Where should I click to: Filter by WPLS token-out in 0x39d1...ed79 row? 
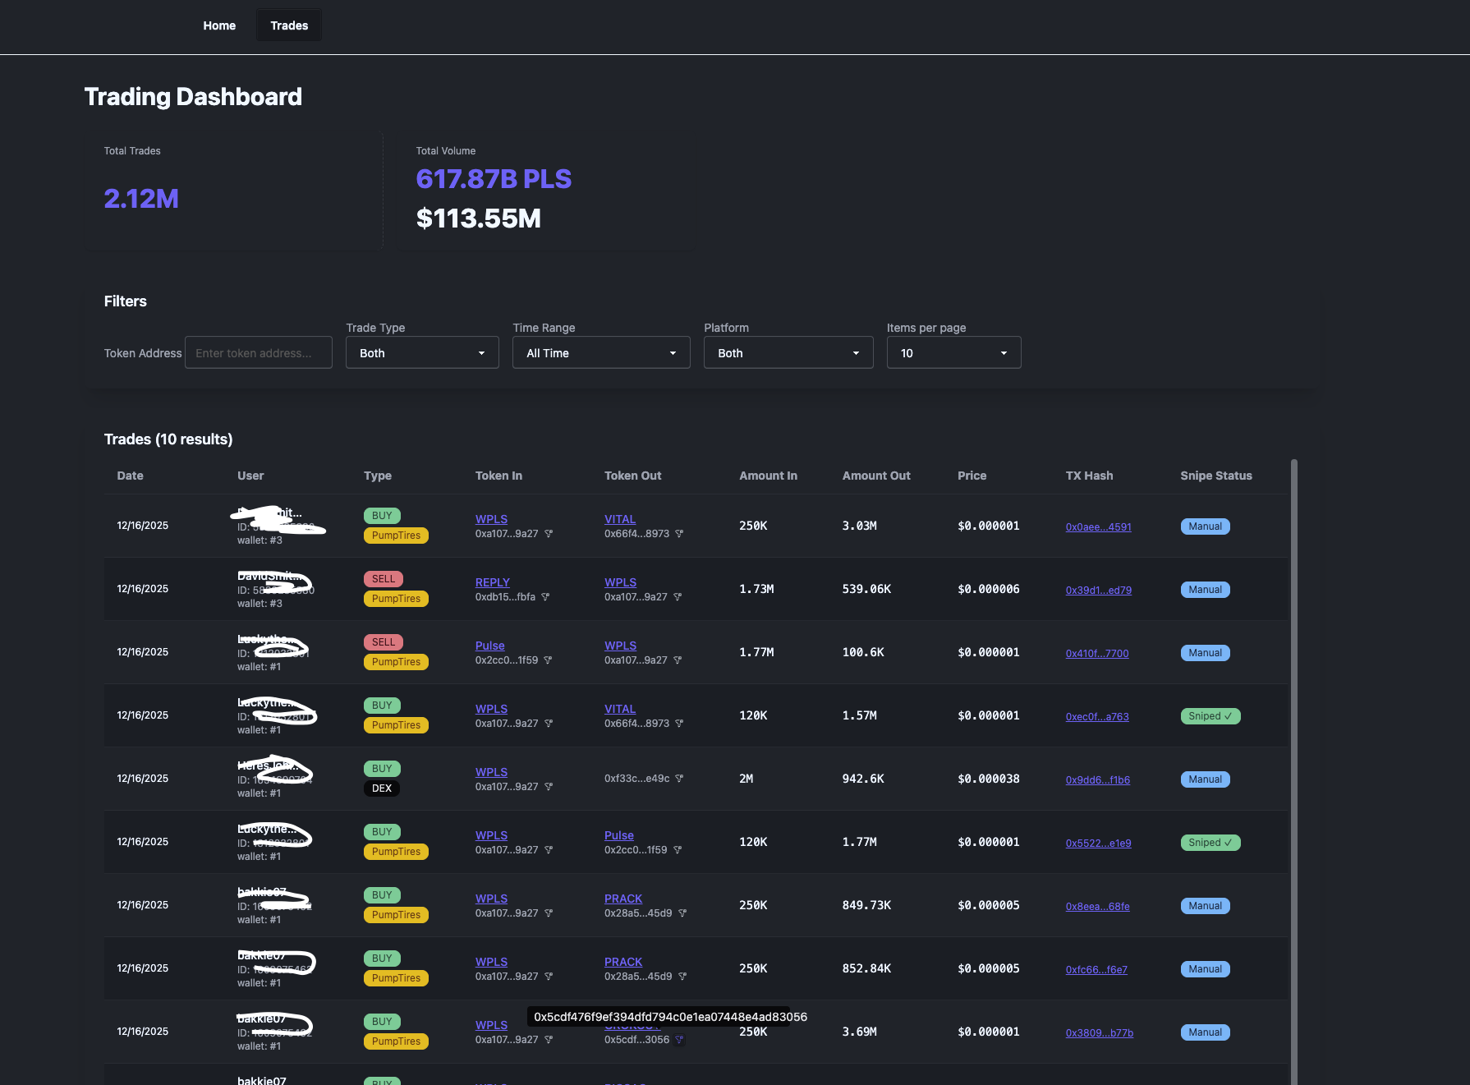678,597
